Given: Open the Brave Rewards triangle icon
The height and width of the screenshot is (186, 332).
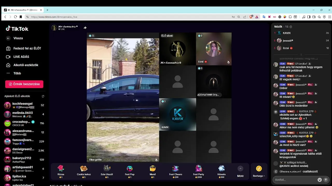Looking at the screenshot, I should click(x=257, y=17).
